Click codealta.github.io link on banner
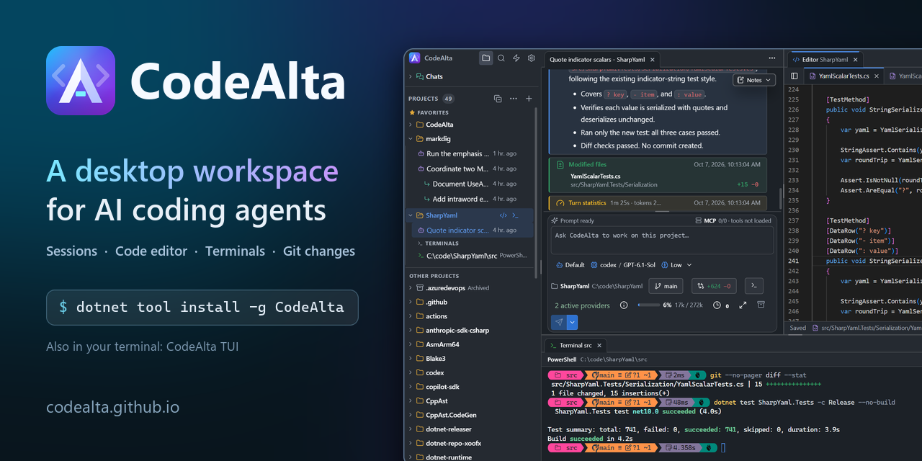Viewport: 922px width, 461px height. 113,407
